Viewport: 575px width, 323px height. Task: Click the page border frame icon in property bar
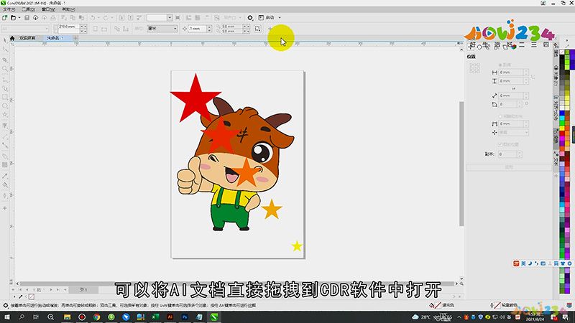pyautogui.click(x=258, y=29)
